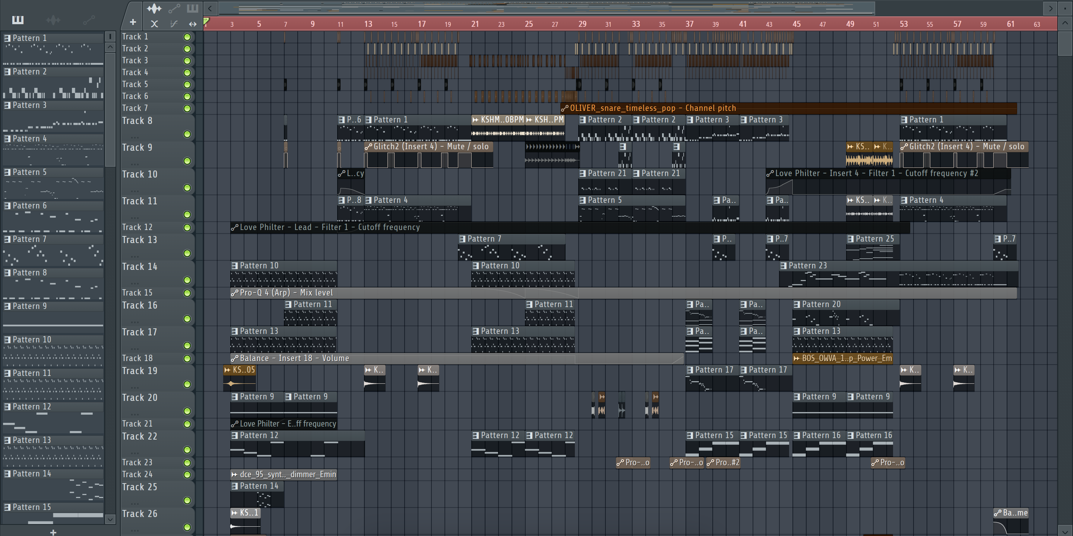The width and height of the screenshot is (1073, 536).
Task: Click the Track 20 header label
Action: click(140, 398)
